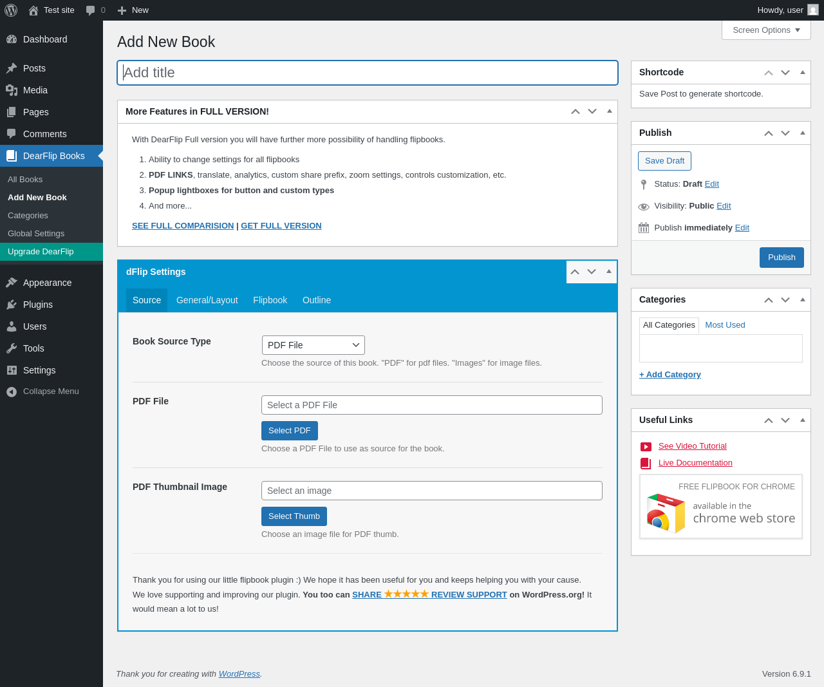Image resolution: width=824 pixels, height=687 pixels.
Task: Open the comments bubble in admin bar
Action: (x=91, y=10)
